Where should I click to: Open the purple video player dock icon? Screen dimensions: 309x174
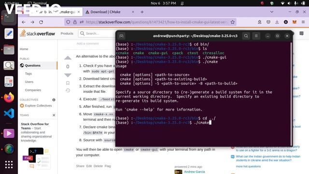pyautogui.click(x=9, y=133)
